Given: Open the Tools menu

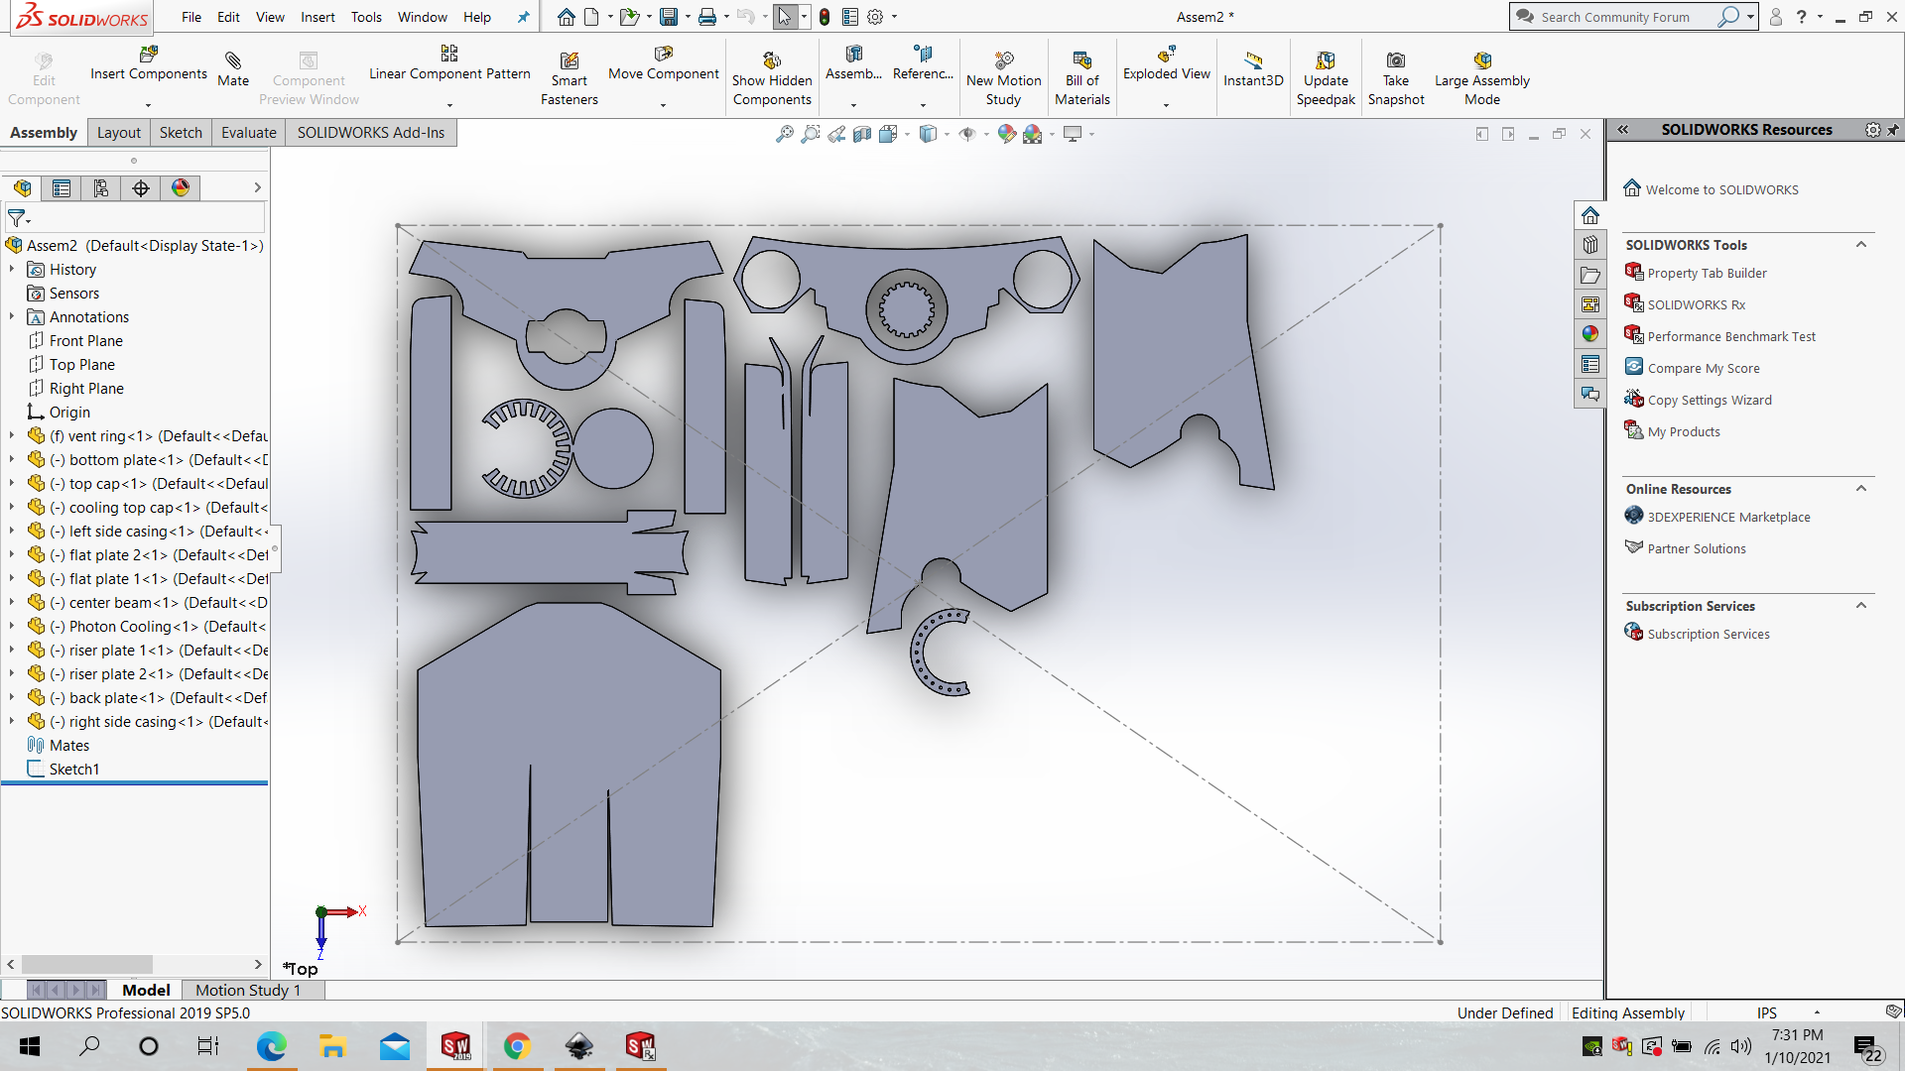Looking at the screenshot, I should pyautogui.click(x=366, y=17).
